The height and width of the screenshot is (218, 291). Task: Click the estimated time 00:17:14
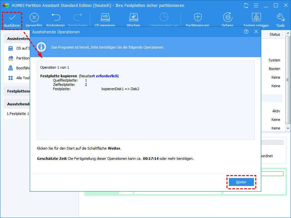pos(151,159)
